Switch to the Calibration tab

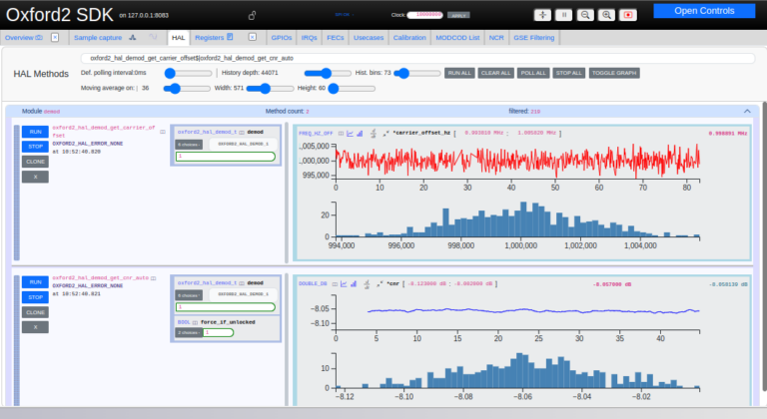pos(409,37)
